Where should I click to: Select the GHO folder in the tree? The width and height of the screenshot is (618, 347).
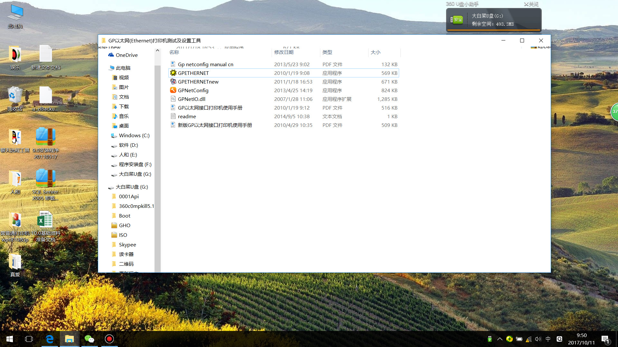point(124,225)
